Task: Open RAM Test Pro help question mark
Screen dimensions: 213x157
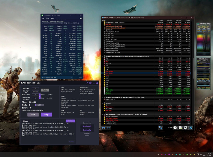Action: [x=87, y=83]
